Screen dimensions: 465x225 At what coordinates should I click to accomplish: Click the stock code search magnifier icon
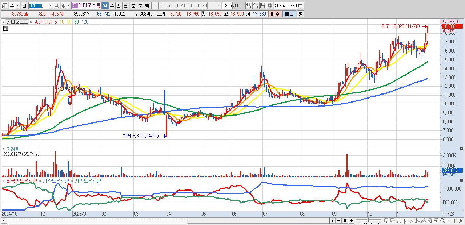tap(56, 5)
